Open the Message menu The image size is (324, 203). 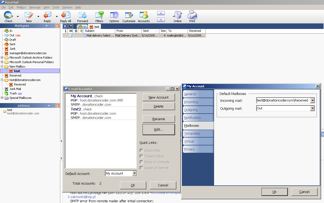click(35, 7)
